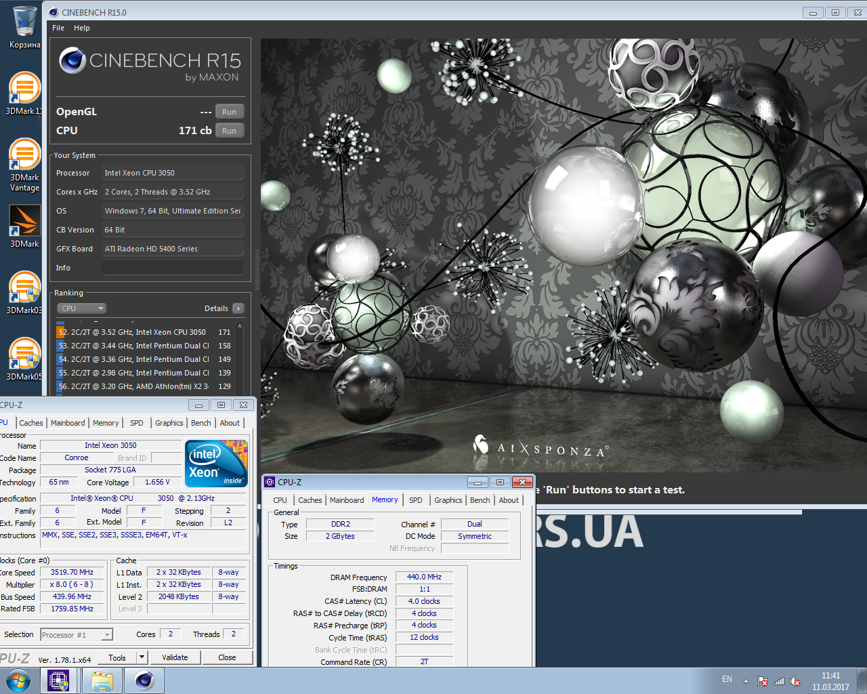Open SPD tab in CPU-Z memory window
The image size is (867, 694).
coord(416,500)
